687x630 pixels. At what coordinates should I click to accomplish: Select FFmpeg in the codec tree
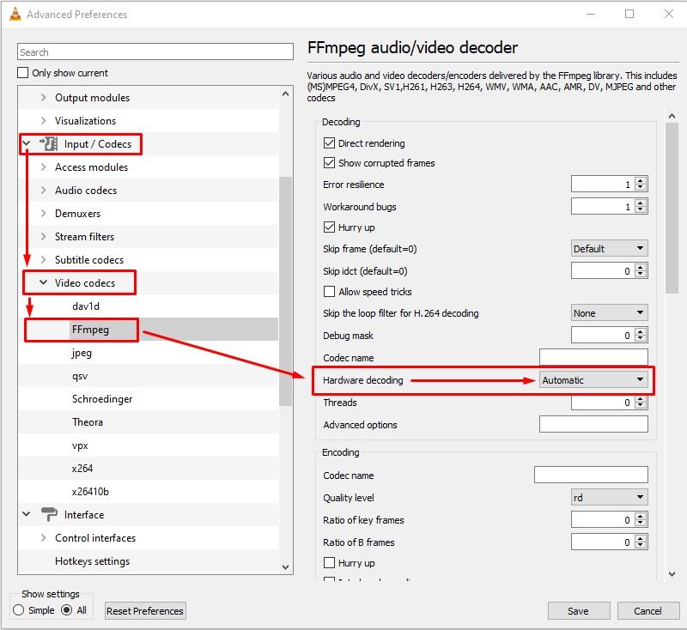point(90,330)
